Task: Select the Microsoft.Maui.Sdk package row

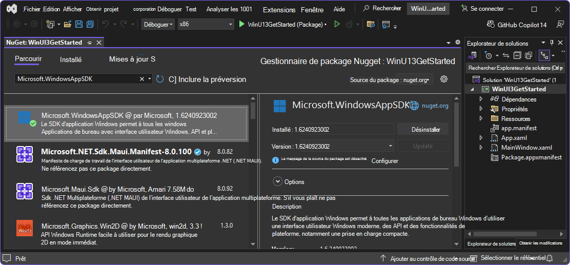Action: coord(126,197)
